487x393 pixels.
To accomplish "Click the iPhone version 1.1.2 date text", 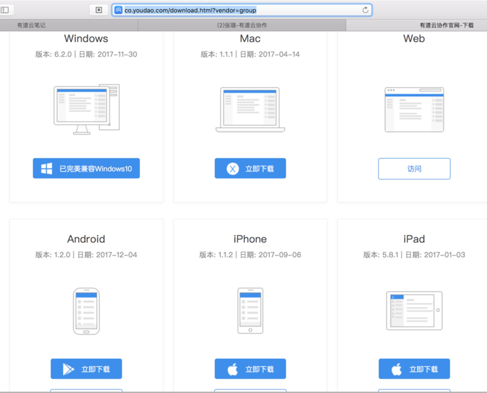I will 250,255.
